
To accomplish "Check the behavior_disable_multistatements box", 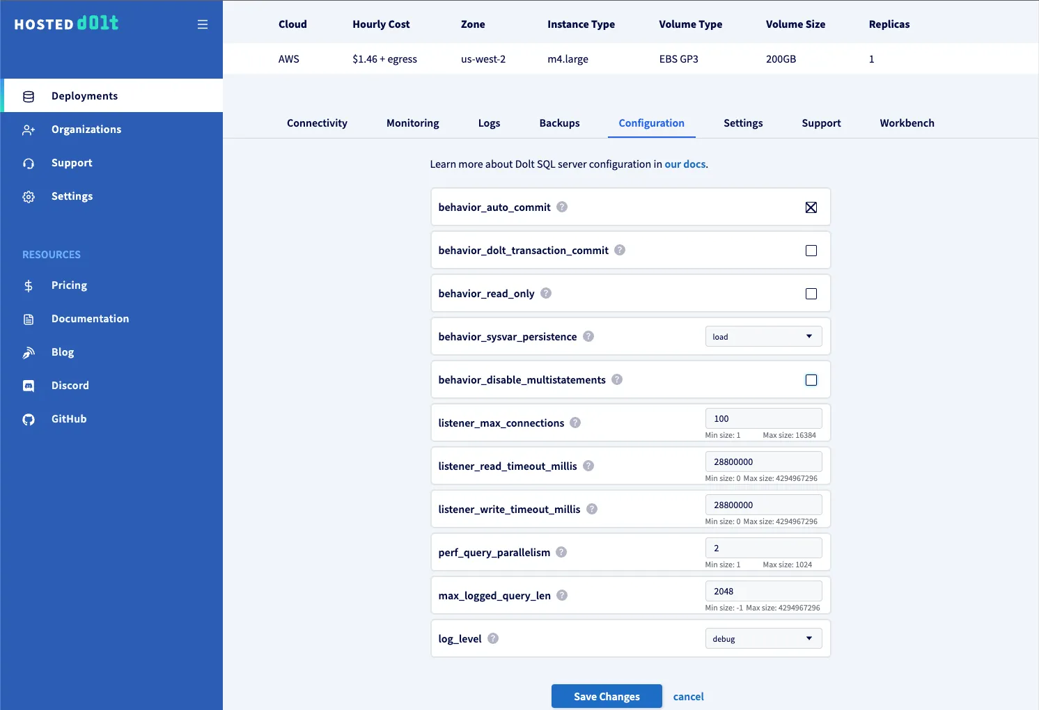I will [811, 379].
